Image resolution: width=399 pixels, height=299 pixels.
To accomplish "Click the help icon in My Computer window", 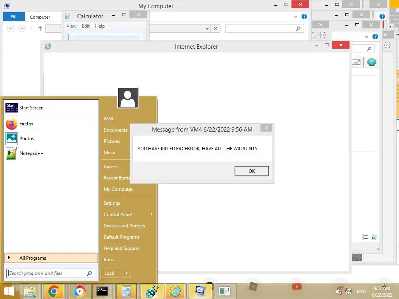I will coord(304,16).
